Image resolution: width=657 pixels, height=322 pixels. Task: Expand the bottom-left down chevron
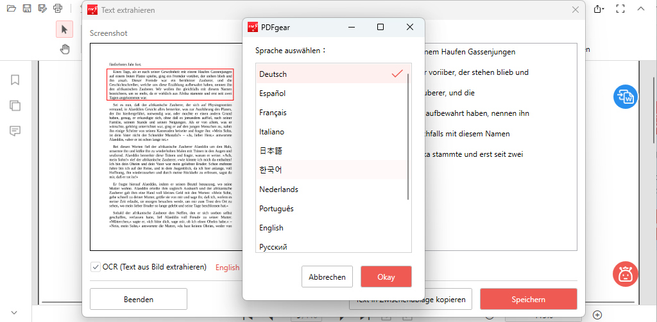point(14,312)
